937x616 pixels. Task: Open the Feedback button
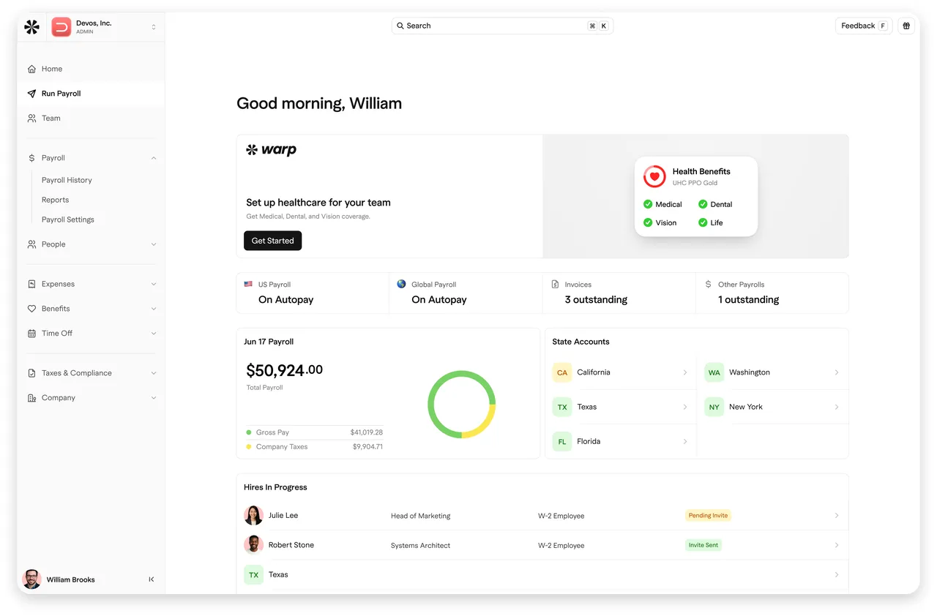(x=864, y=26)
